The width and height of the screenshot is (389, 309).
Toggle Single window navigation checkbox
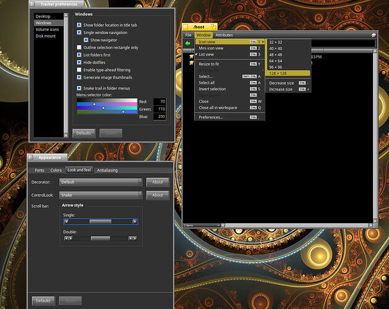coord(79,32)
